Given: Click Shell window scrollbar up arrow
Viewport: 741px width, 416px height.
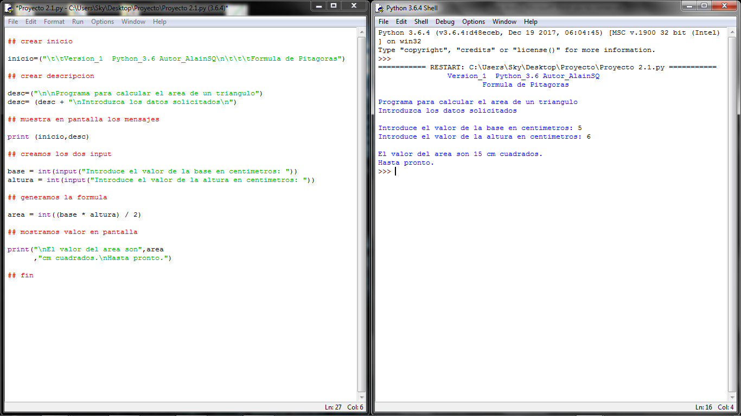Looking at the screenshot, I should pyautogui.click(x=732, y=32).
